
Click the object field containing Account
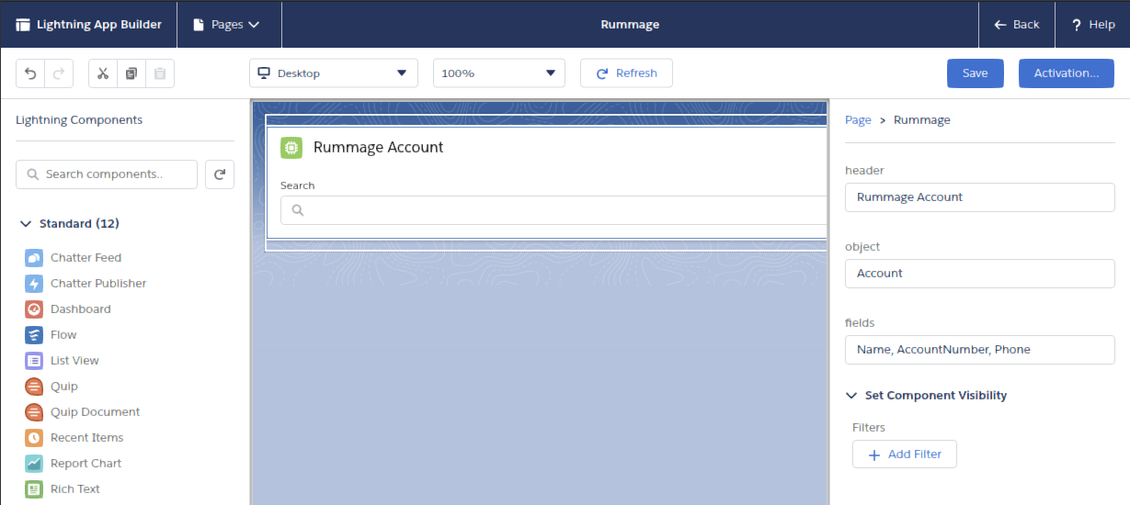(980, 274)
